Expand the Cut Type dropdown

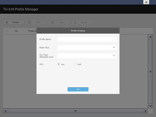pyautogui.click(x=87, y=56)
